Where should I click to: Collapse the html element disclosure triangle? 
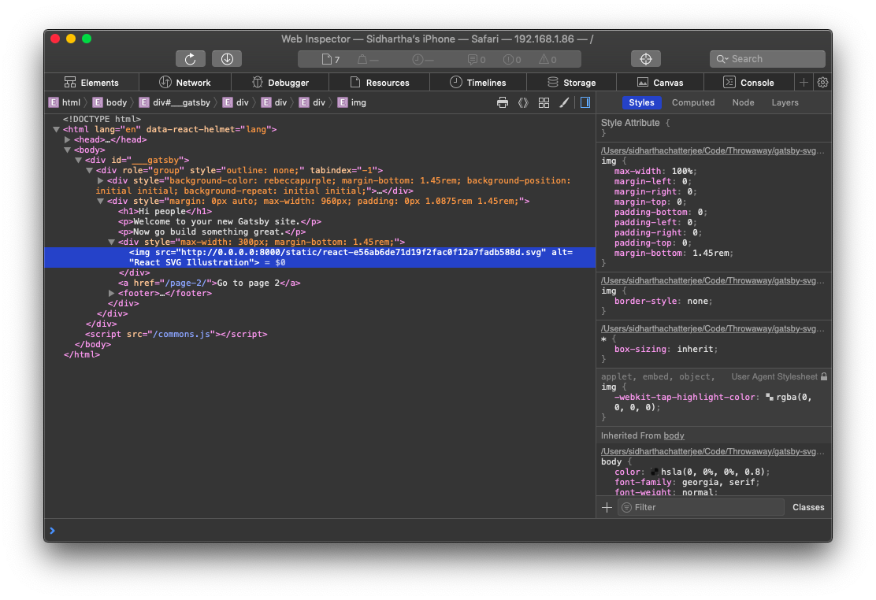[x=57, y=129]
